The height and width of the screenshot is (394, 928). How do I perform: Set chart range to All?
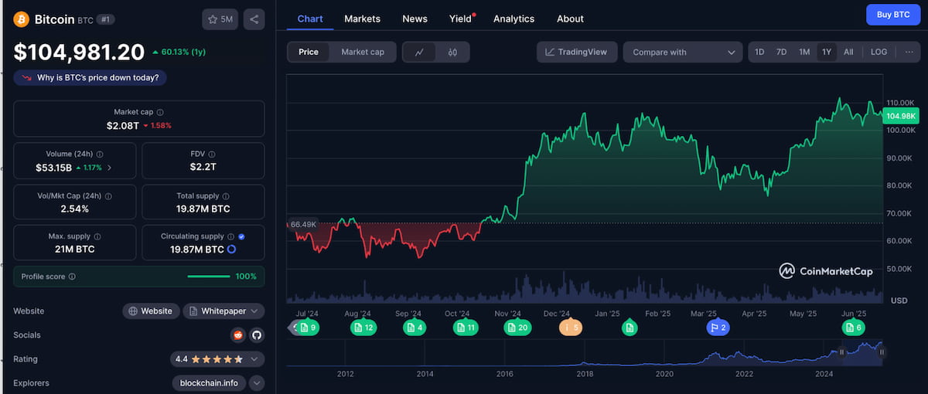848,52
